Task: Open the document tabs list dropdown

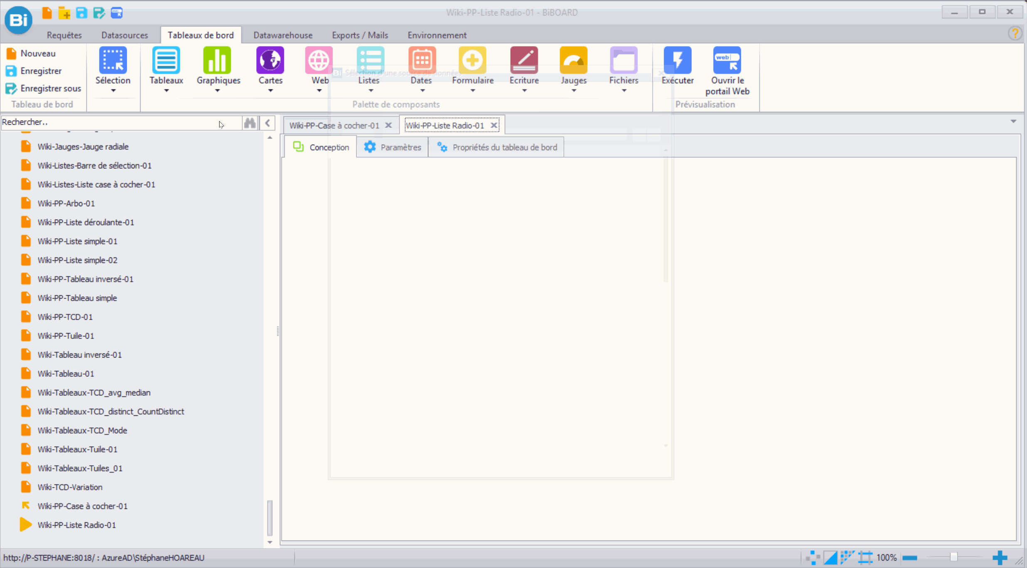Action: [1013, 121]
